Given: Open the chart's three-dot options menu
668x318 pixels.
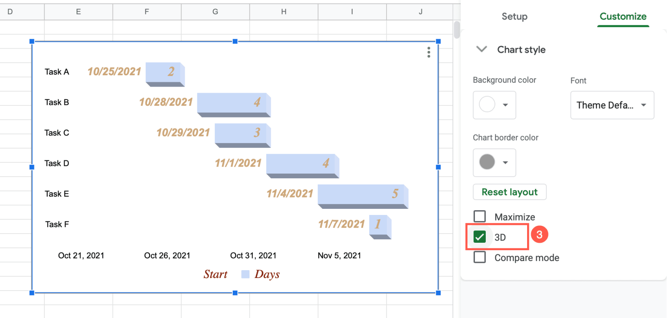Looking at the screenshot, I should tap(428, 52).
